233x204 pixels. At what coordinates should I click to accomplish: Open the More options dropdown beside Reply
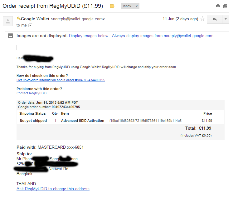pos(226,19)
